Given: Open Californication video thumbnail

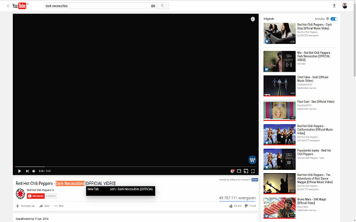Looking at the screenshot, I should [x=279, y=135].
